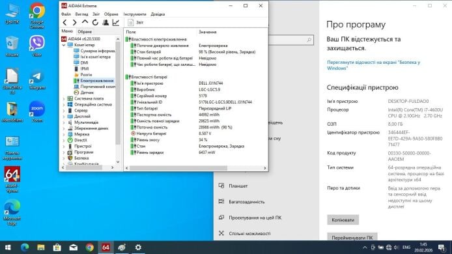The height and width of the screenshot is (254, 452).
Task: Click the Звіт report button
Action: 135,23
